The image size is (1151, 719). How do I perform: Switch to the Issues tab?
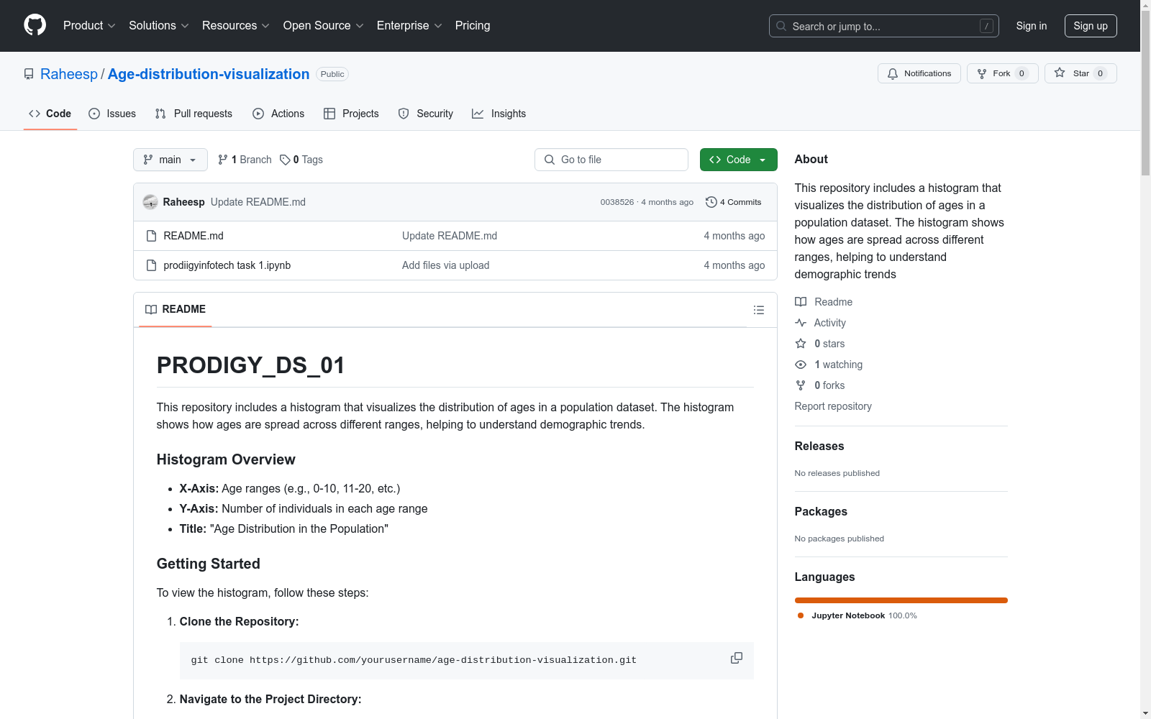[x=112, y=114]
